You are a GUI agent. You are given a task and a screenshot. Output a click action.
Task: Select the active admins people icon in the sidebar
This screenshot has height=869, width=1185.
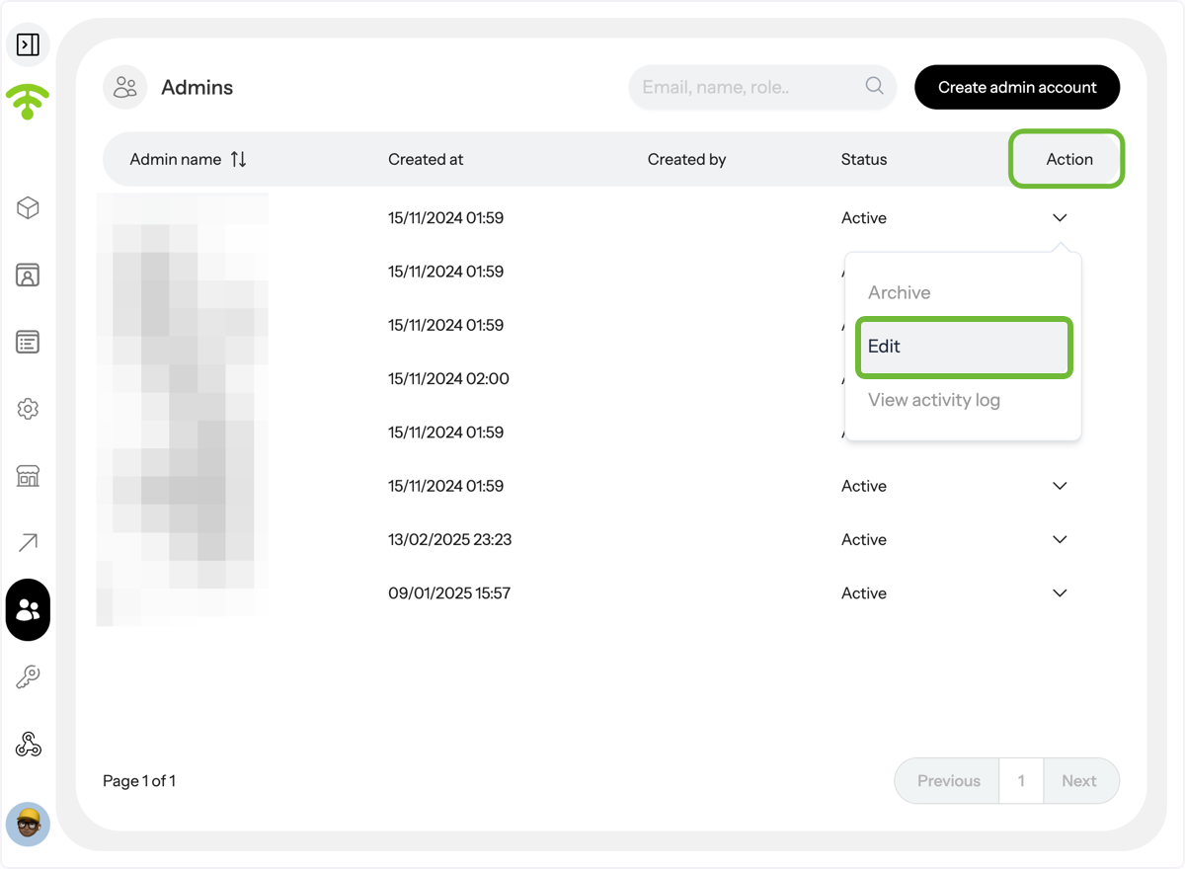28,610
